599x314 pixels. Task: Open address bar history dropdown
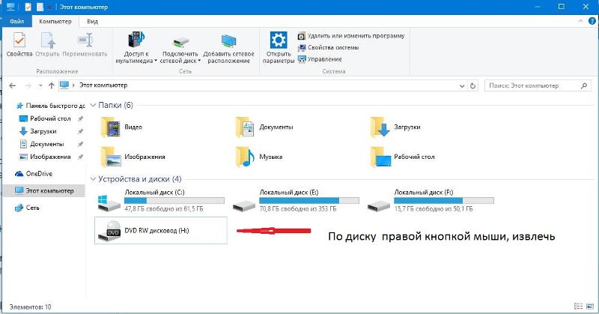coord(462,86)
